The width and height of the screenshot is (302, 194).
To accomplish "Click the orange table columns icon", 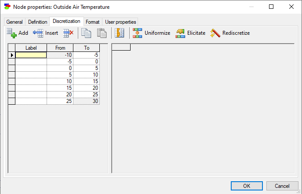I will (x=120, y=33).
